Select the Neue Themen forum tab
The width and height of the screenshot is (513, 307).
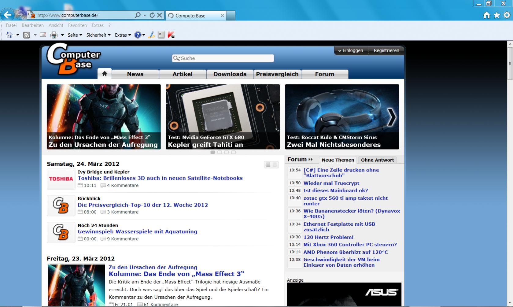[x=338, y=160]
